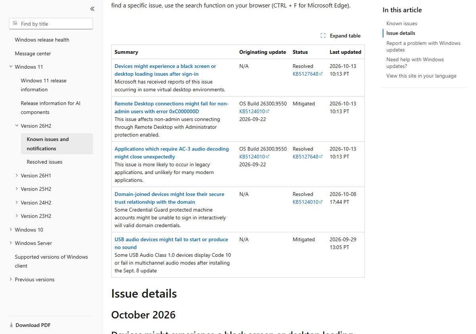Click the download arrow icon beside Download PDF

pos(11,325)
